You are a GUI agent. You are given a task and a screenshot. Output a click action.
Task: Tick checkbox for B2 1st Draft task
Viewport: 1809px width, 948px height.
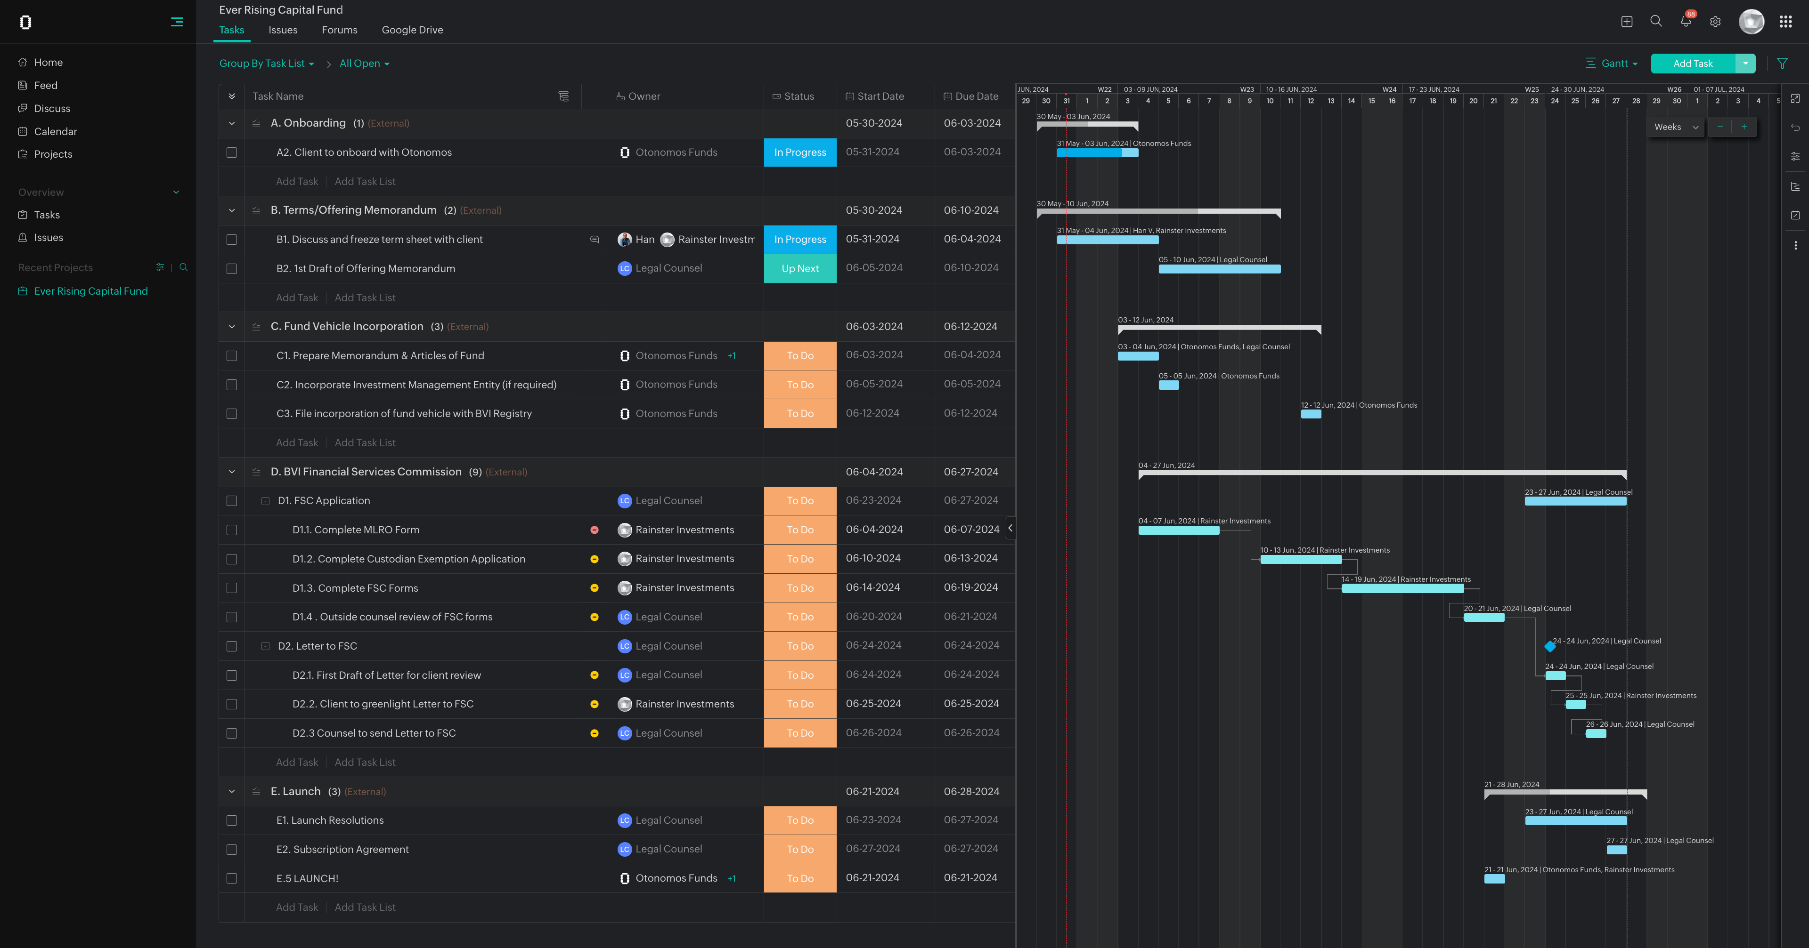(232, 269)
